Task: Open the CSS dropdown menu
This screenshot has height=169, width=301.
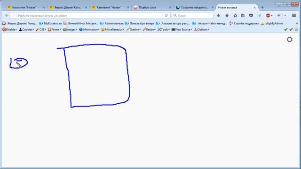Action: 41,30
